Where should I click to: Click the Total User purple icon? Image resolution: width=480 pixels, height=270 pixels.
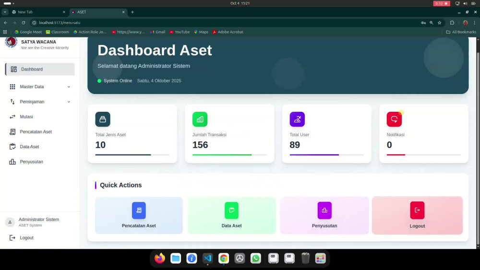297,119
